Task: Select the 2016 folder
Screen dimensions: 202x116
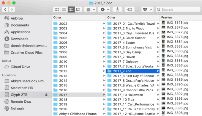Action: coord(79,90)
